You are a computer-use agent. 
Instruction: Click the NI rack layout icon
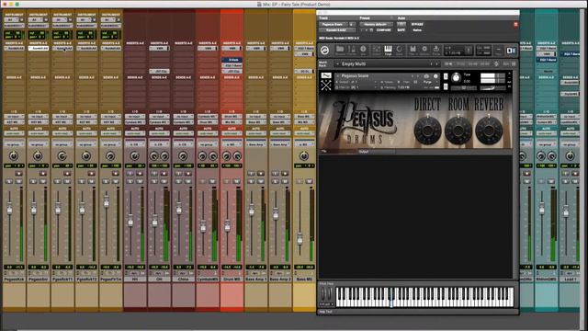pos(511,51)
